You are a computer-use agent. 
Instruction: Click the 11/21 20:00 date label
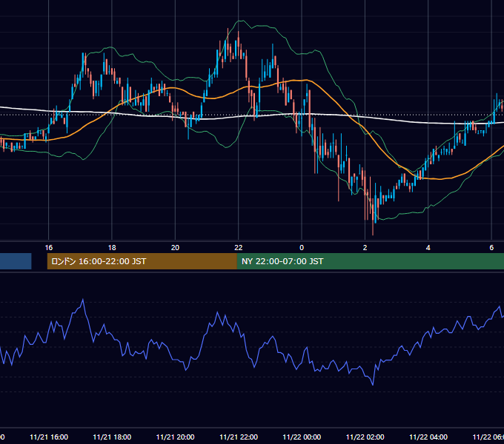pos(175,437)
